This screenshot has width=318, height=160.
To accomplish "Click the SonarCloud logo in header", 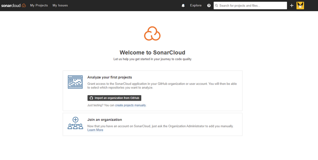I will click(14, 5).
